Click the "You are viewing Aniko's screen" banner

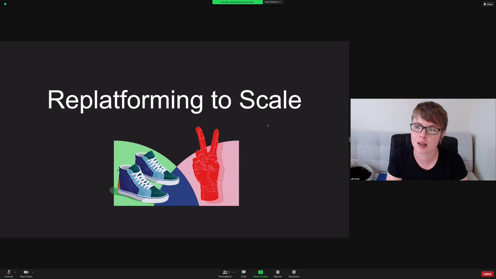238,2
